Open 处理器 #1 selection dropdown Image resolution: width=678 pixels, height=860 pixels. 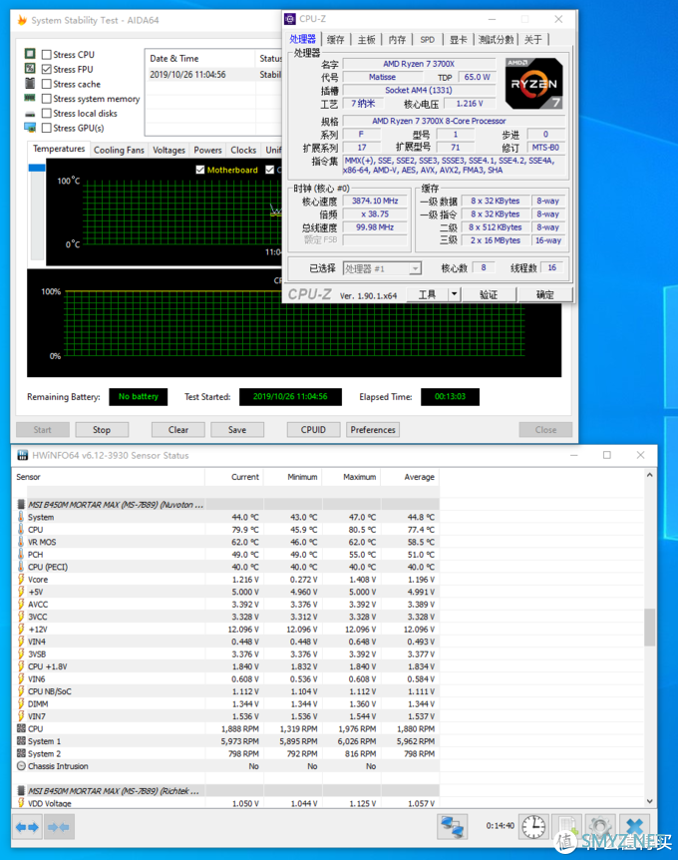[x=382, y=268]
